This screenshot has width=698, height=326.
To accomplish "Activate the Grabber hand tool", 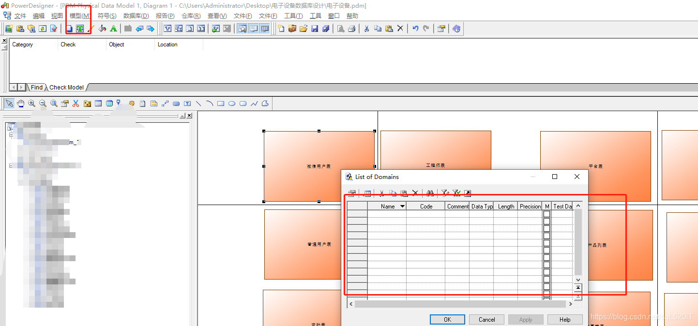I will (21, 104).
